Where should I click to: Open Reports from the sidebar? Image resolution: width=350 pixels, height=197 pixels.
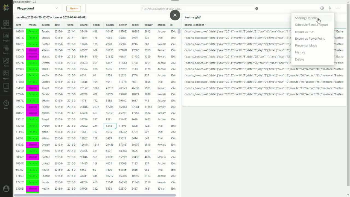pos(6,75)
